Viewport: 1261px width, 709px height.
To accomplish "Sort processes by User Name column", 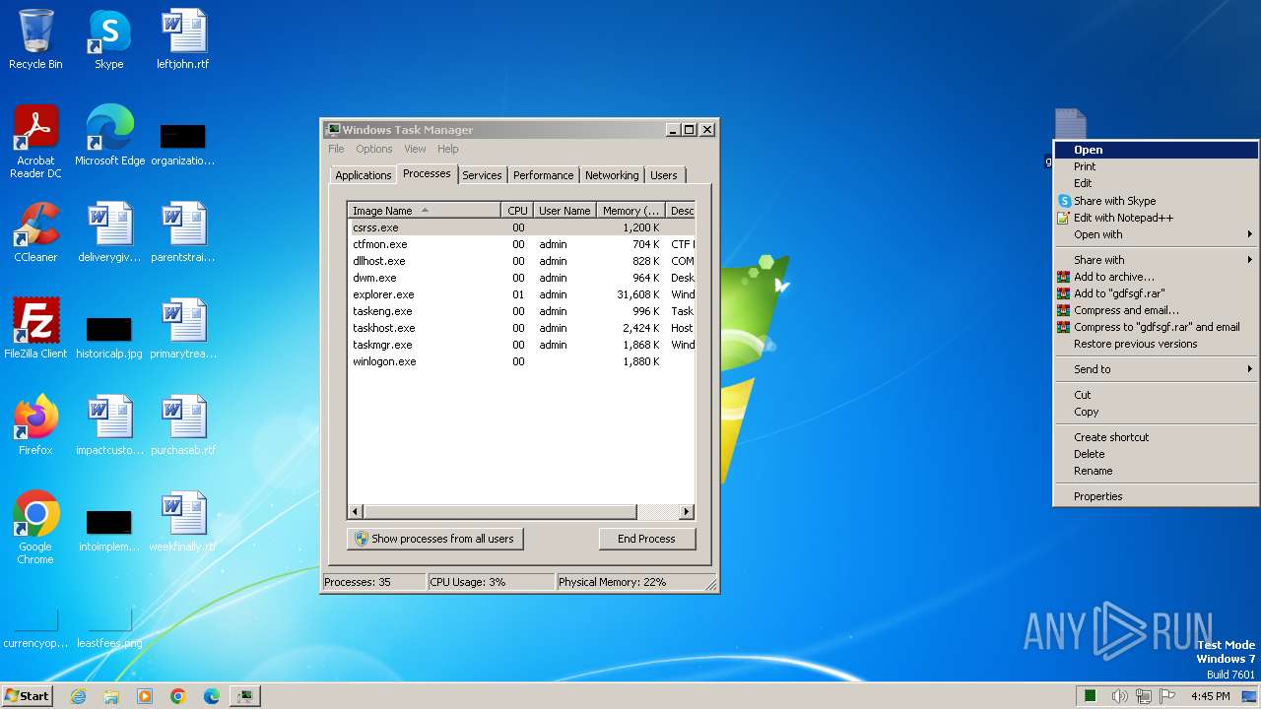I will (564, 210).
